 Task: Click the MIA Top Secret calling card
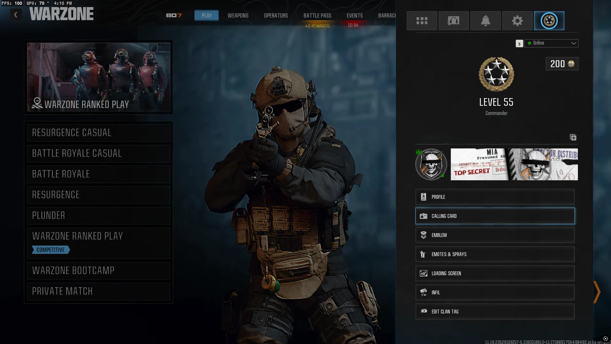click(514, 164)
